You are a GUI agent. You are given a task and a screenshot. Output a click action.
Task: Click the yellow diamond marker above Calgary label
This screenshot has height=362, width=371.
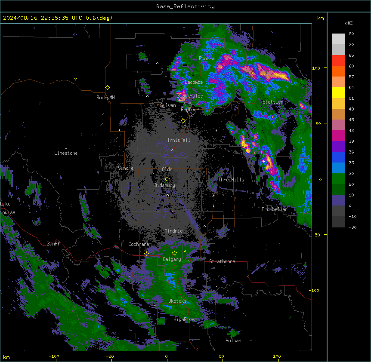coord(174,253)
